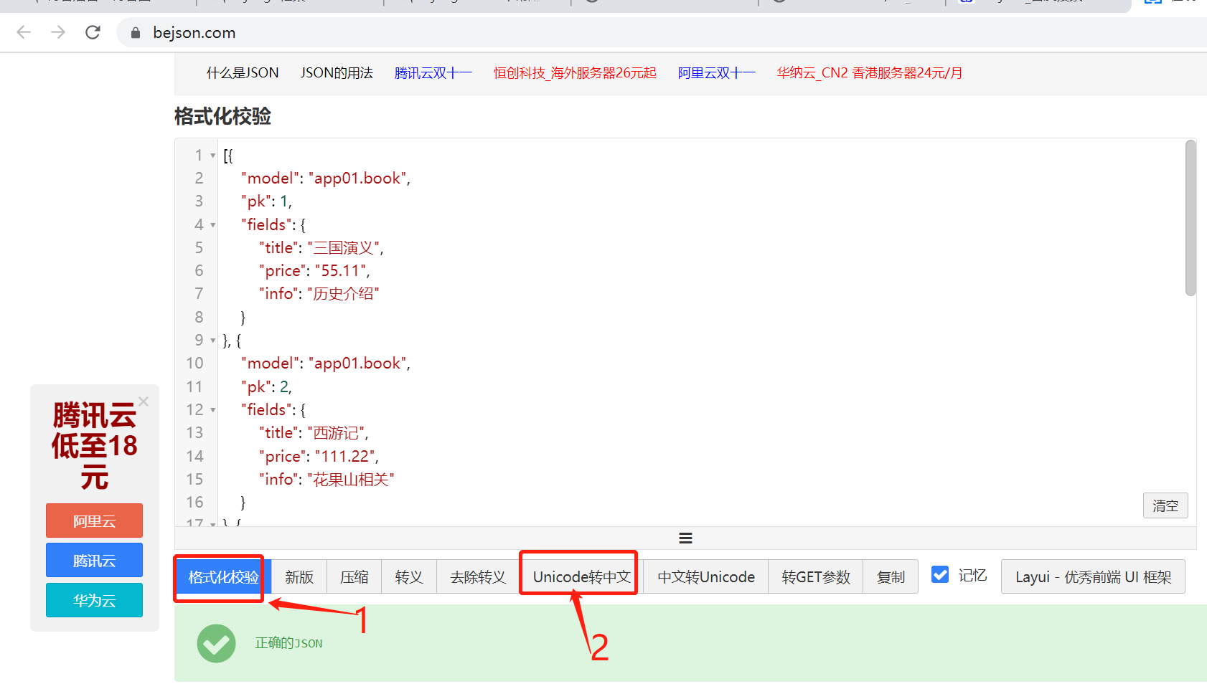
Task: Click the "pk": 2 line
Action: (266, 387)
